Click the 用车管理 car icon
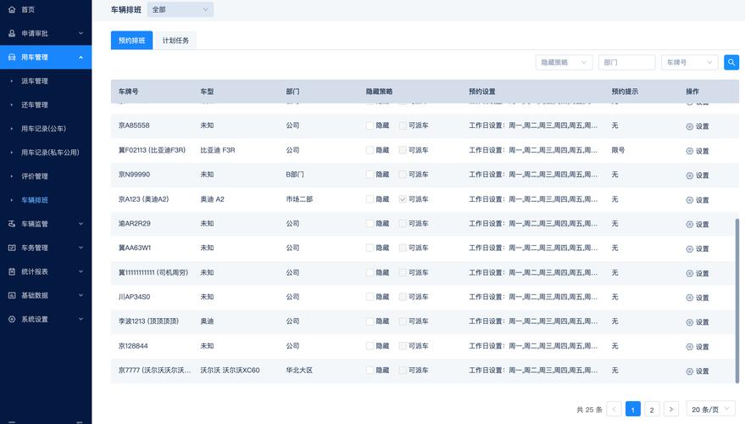Screen dimensions: 745x424 [12, 57]
